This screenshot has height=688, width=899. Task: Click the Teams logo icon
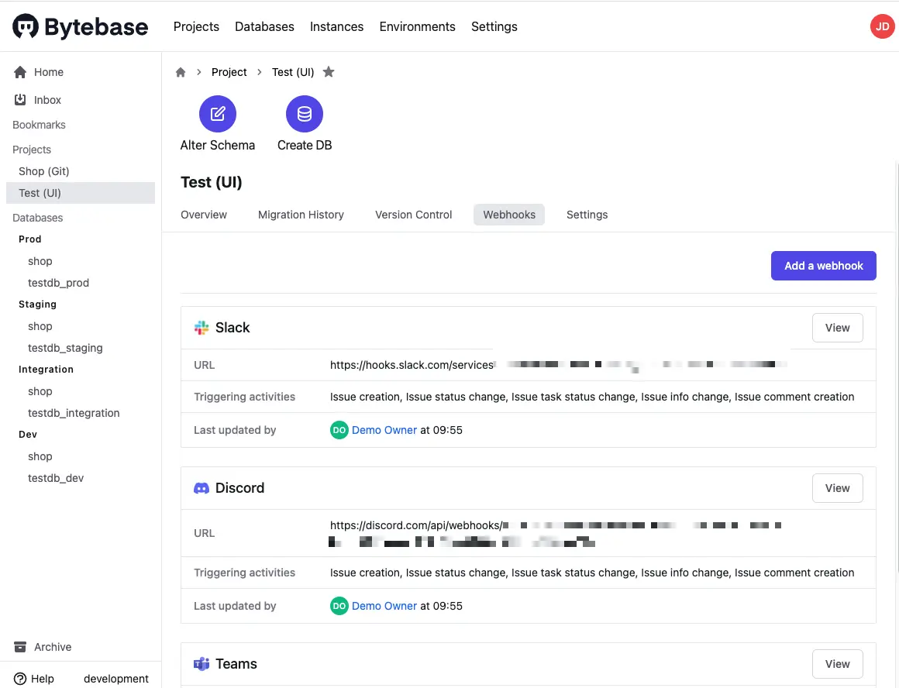tap(201, 664)
